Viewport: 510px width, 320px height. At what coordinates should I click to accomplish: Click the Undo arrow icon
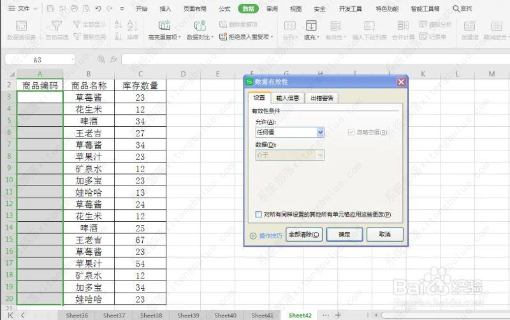pos(98,9)
